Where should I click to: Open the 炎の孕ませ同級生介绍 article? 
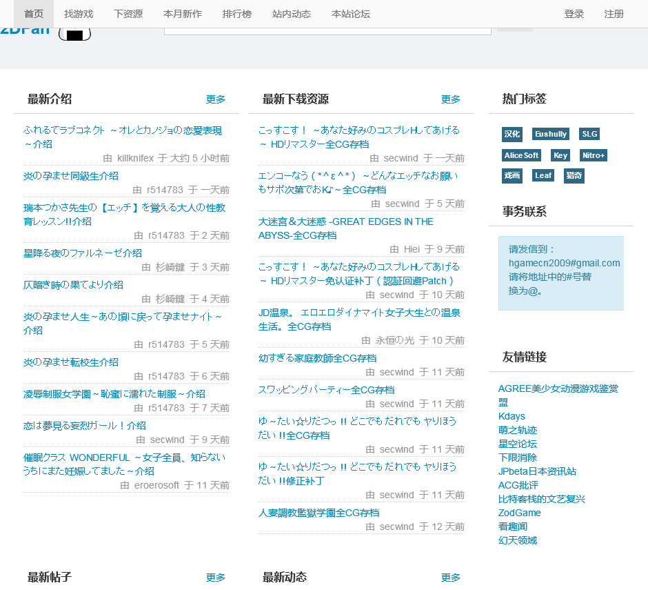click(x=71, y=176)
